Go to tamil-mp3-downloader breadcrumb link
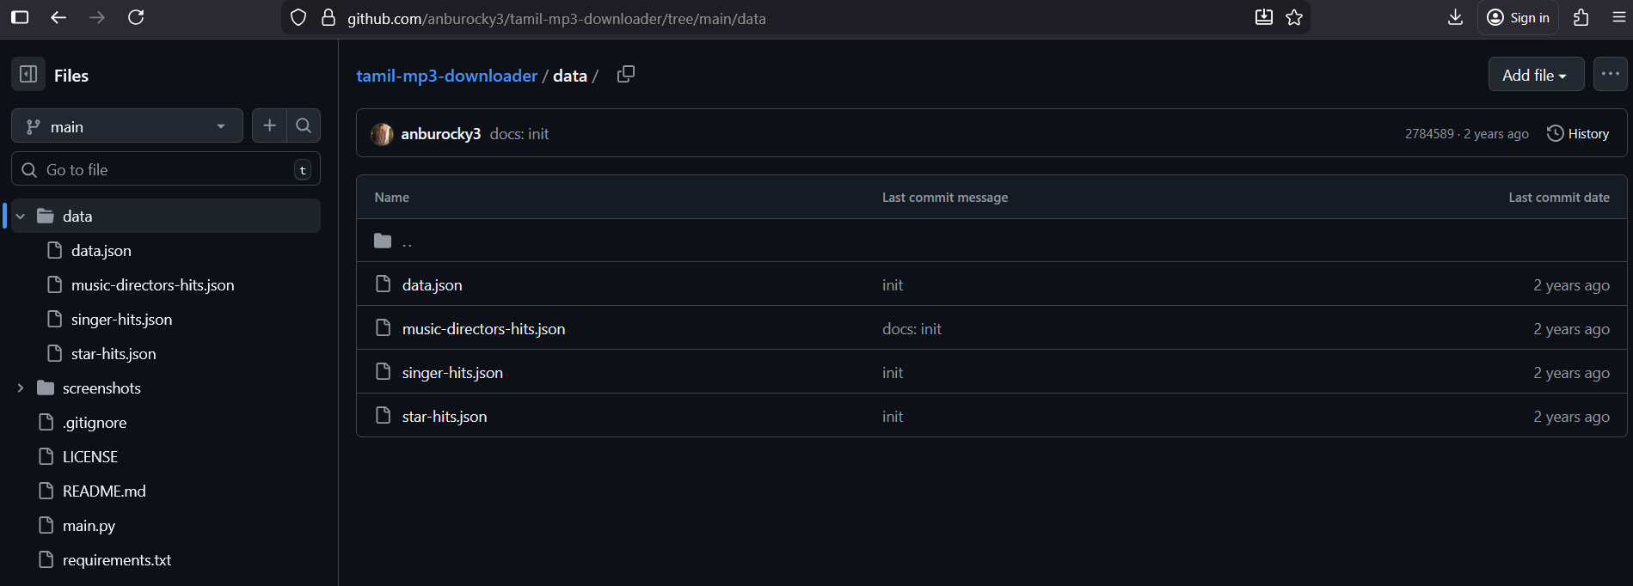 point(446,76)
